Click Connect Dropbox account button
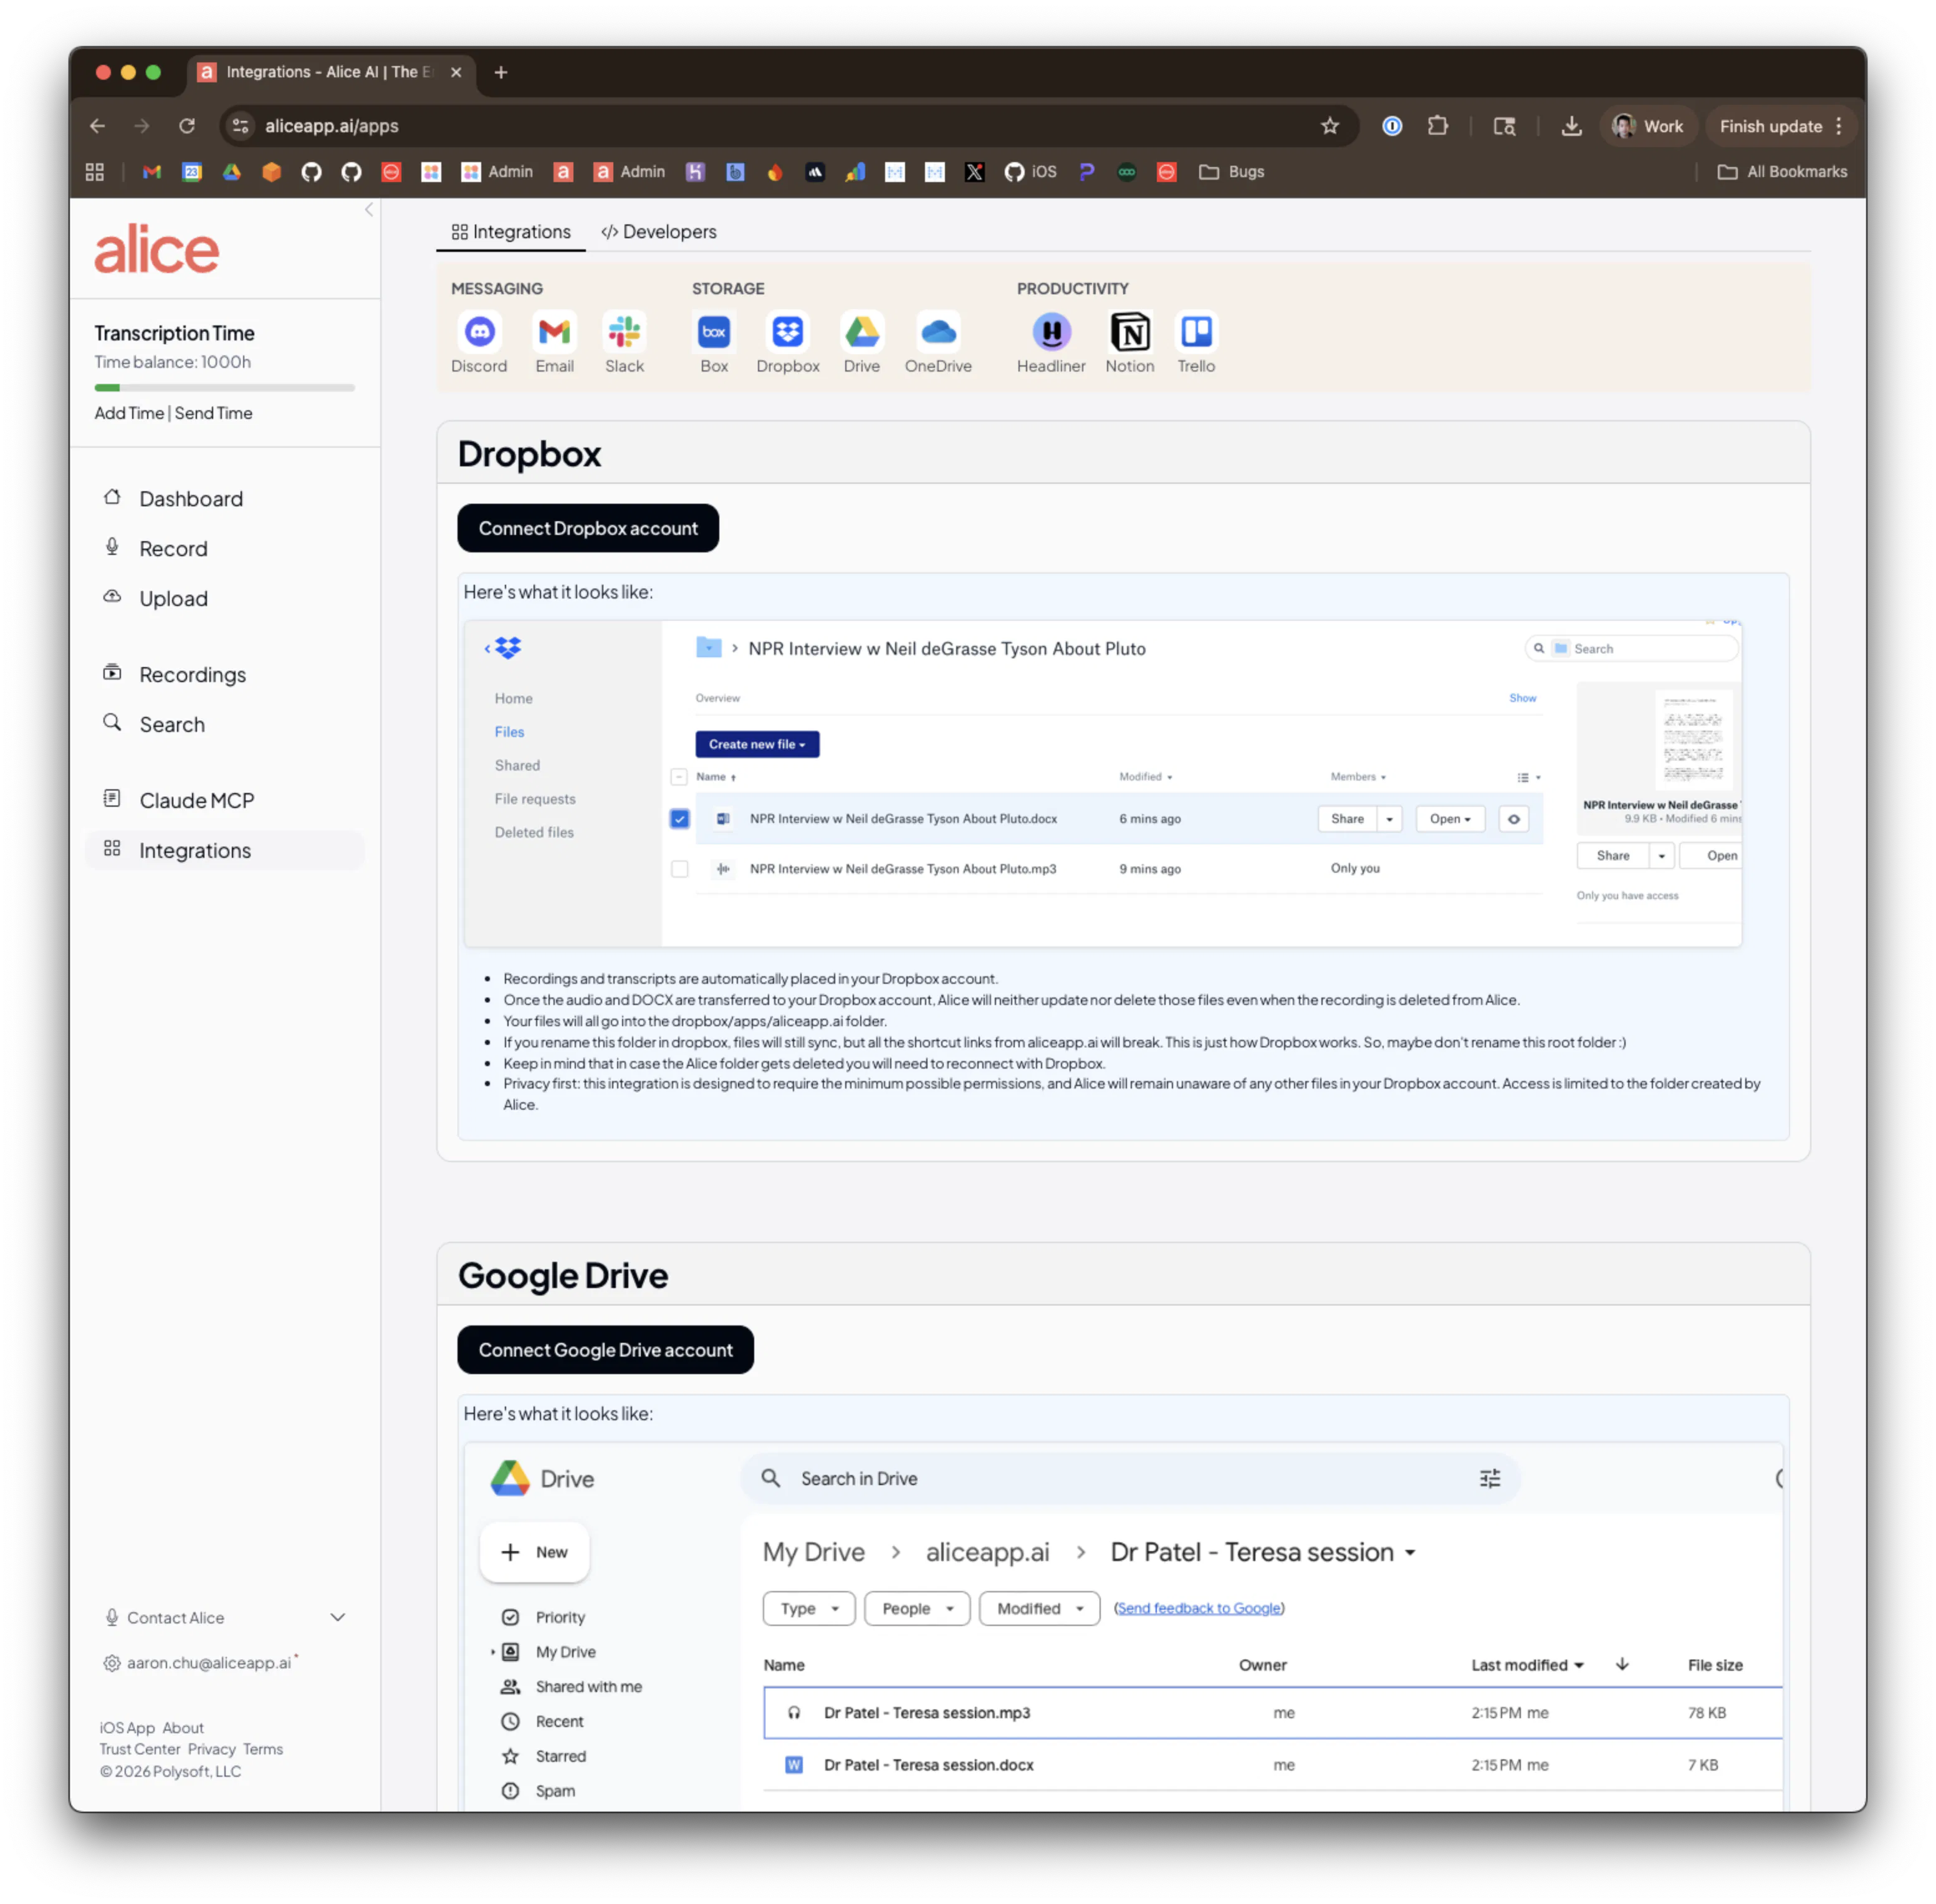The width and height of the screenshot is (1936, 1904). coord(588,528)
